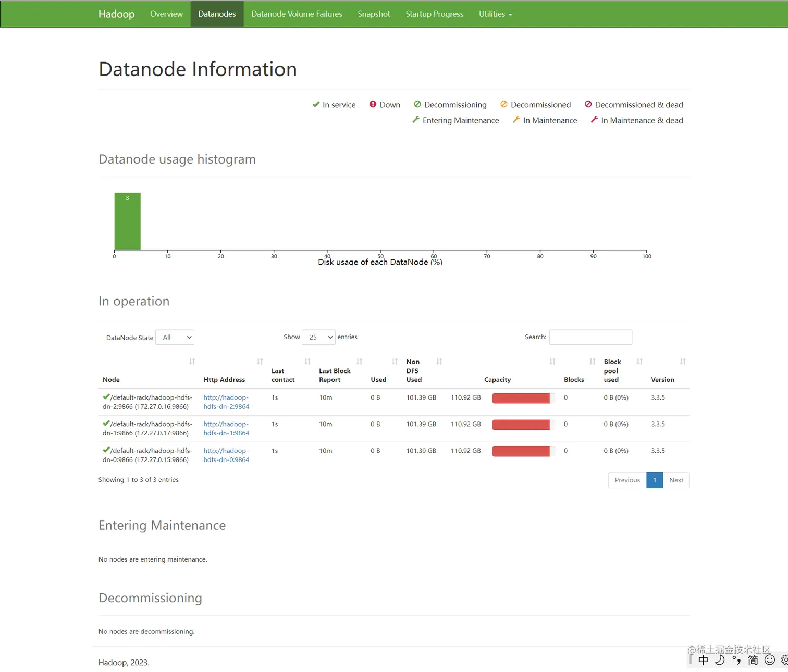Image resolution: width=788 pixels, height=672 pixels.
Task: Open the Snapshot tab
Action: 374,14
